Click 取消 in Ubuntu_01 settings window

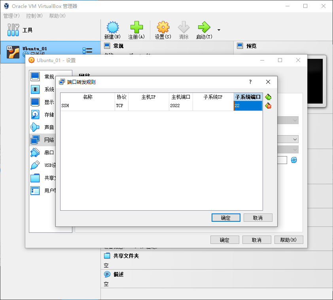click(257, 240)
